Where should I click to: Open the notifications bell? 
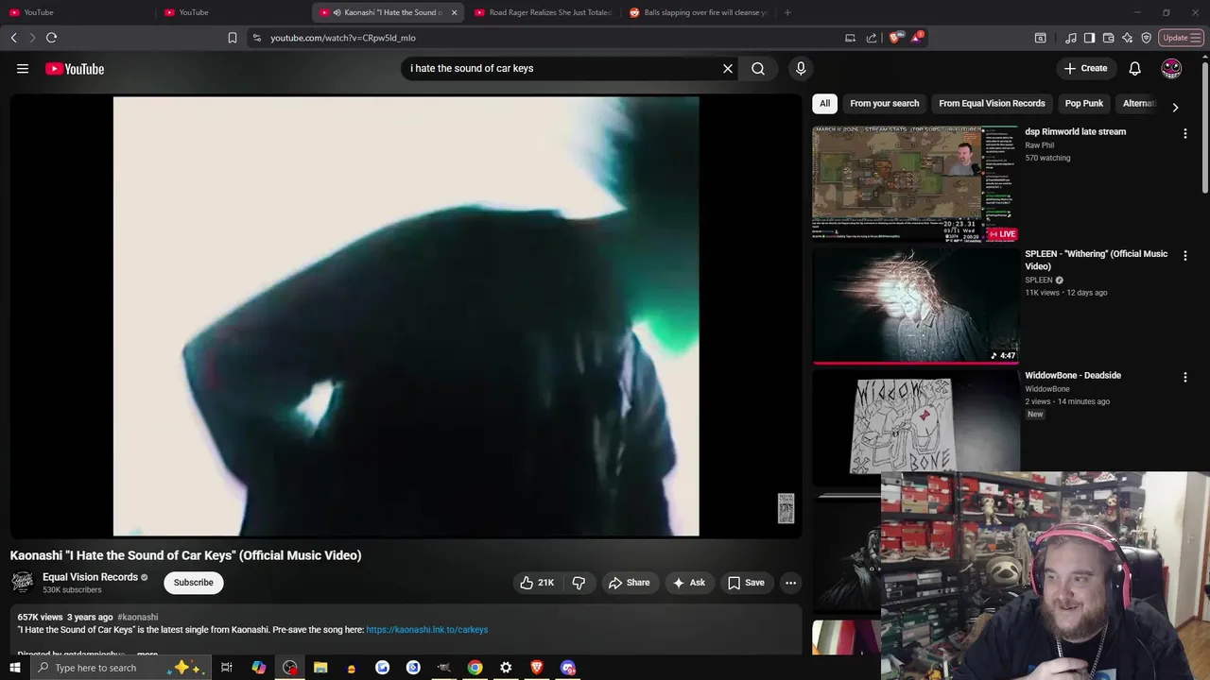(1134, 69)
